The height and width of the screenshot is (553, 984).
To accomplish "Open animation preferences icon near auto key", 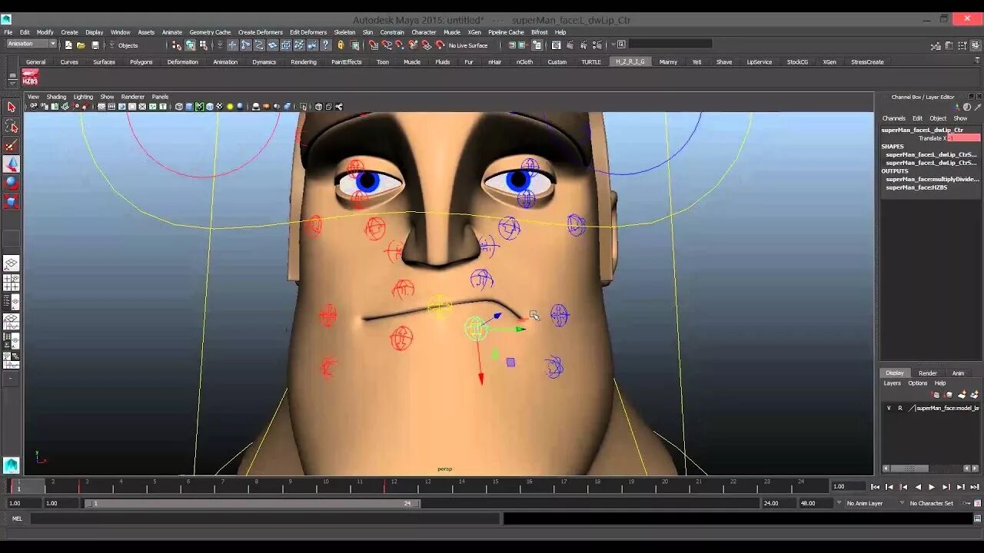I will (976, 503).
